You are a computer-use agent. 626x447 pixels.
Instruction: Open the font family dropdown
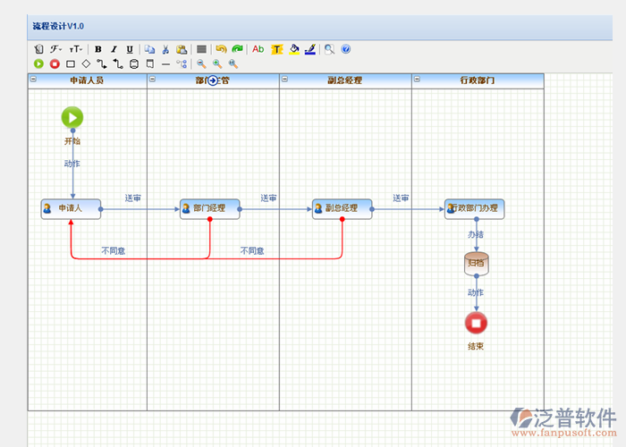(x=56, y=50)
